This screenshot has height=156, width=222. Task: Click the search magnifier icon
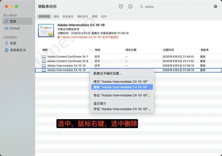tap(141, 7)
